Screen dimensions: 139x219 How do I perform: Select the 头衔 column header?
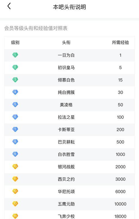[66, 42]
